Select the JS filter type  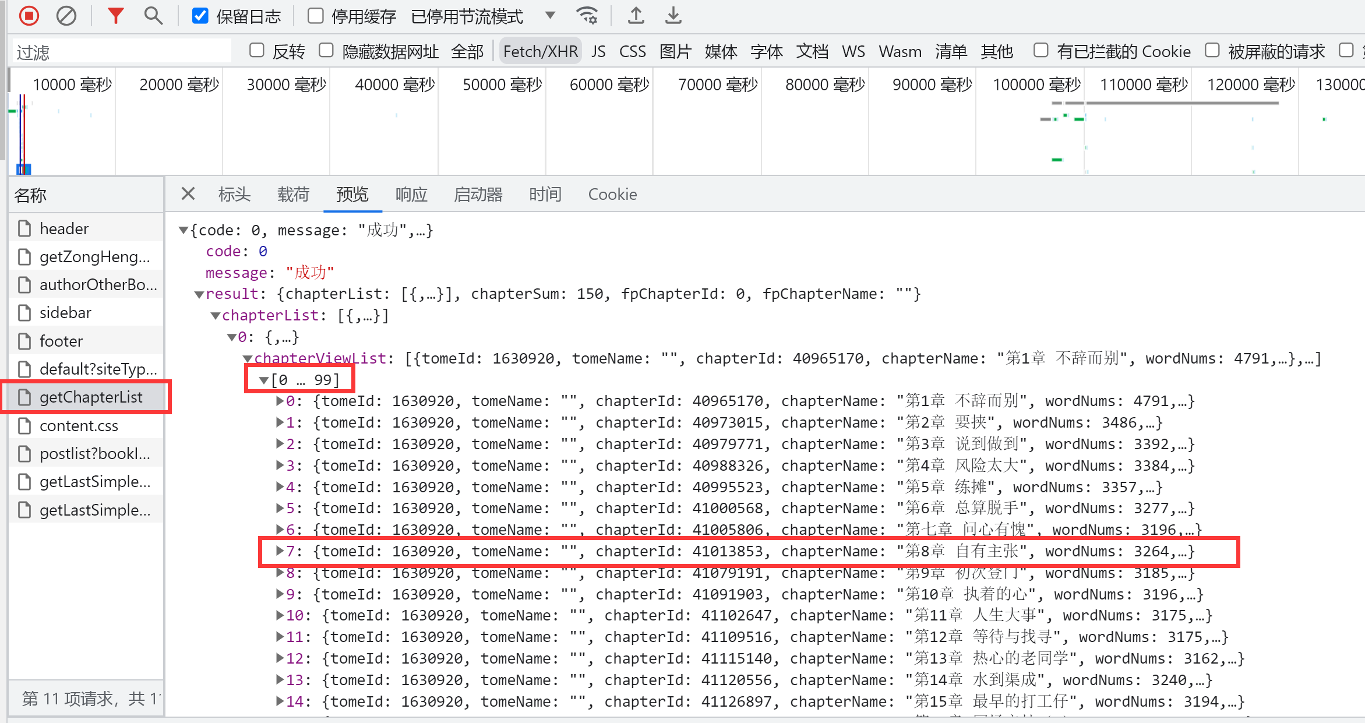(x=598, y=51)
